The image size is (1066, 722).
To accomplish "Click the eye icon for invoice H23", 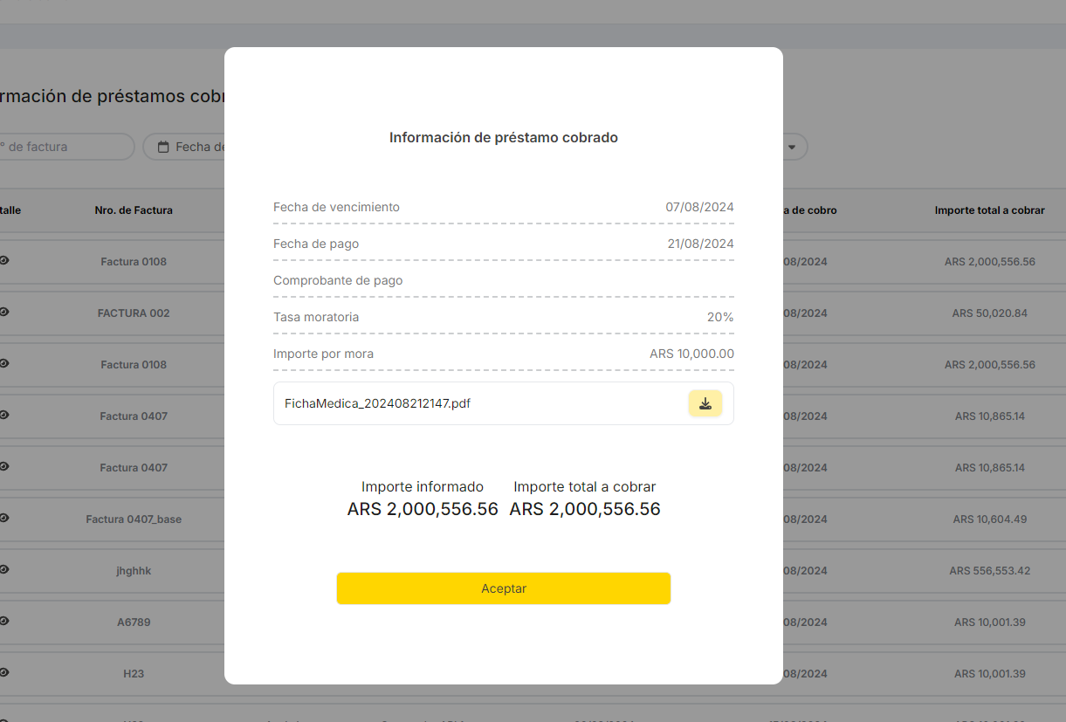I will pos(4,672).
